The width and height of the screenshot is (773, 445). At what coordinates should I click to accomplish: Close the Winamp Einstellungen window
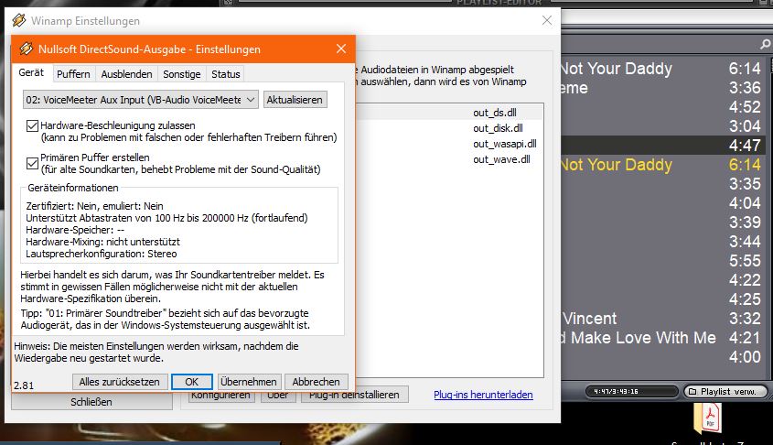[x=547, y=20]
